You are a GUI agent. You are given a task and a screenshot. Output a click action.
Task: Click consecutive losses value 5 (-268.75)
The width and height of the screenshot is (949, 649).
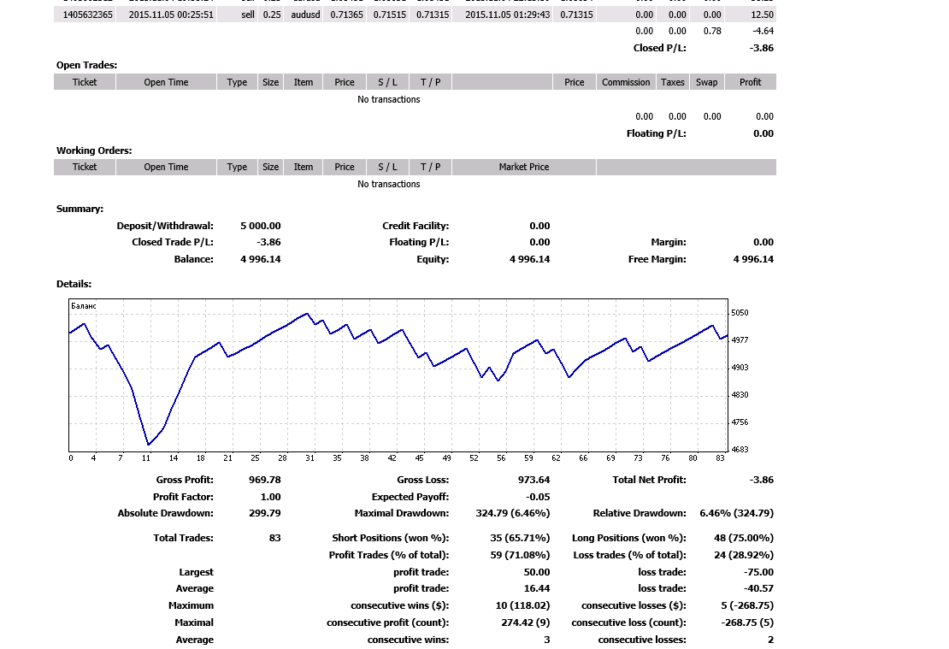coord(747,605)
